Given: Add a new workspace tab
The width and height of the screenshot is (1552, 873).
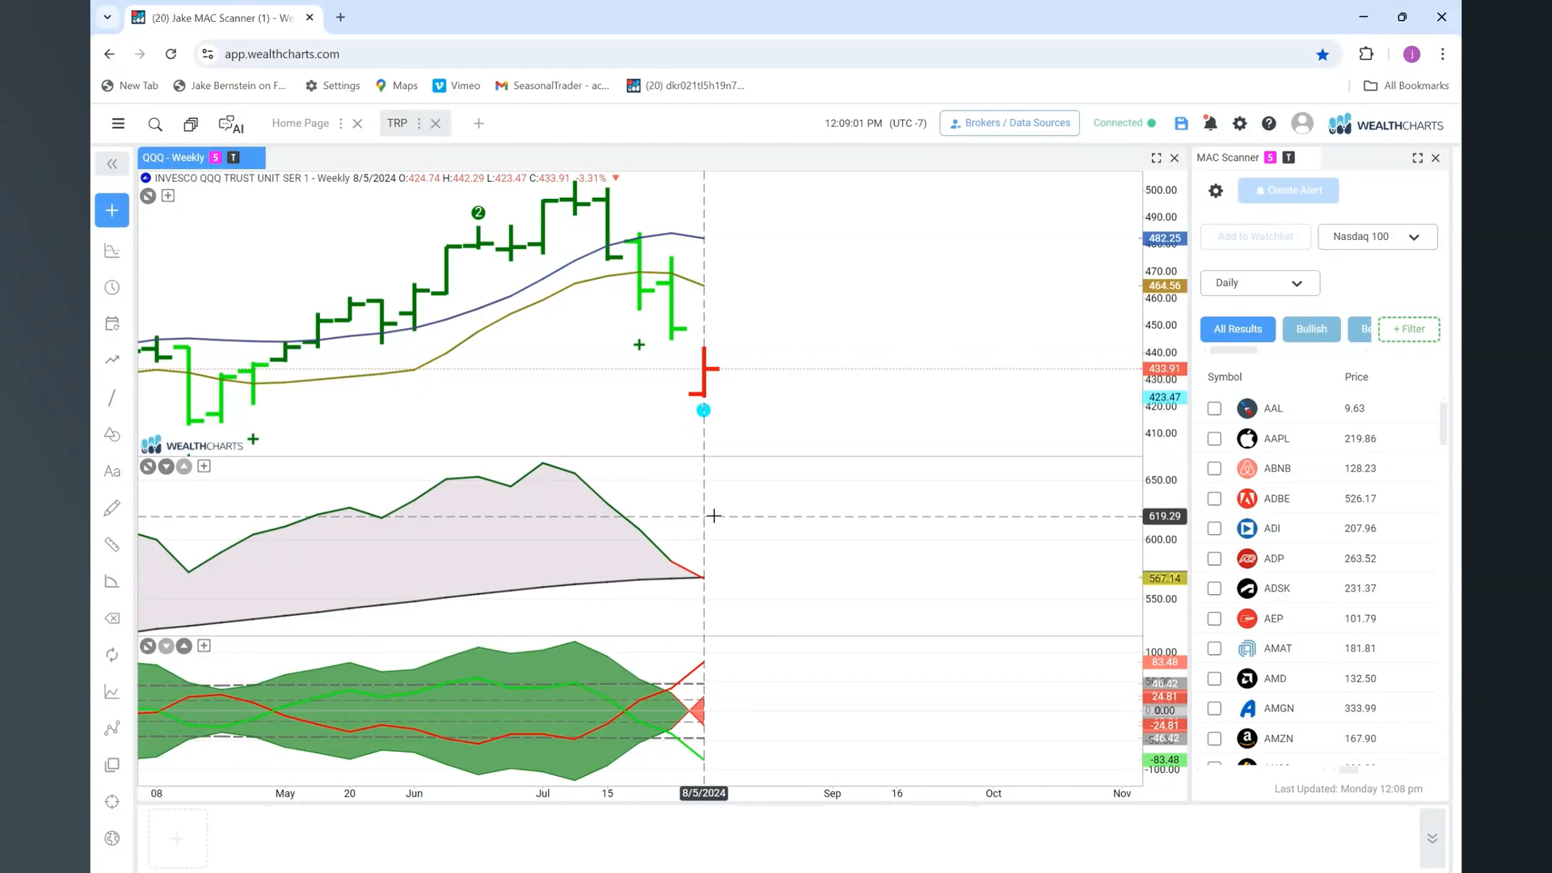Looking at the screenshot, I should (479, 124).
